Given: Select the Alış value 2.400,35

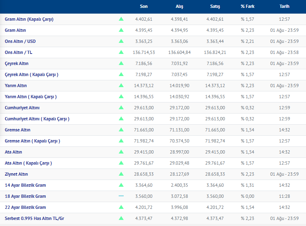Looking at the screenshot, I should pos(179,185).
